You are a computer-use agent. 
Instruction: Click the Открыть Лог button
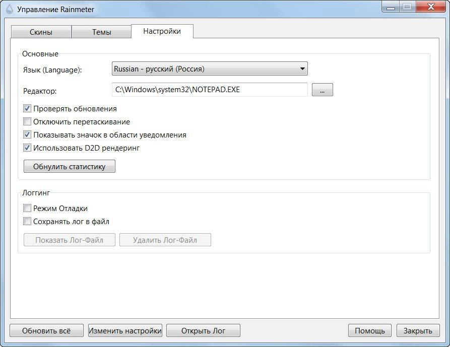(203, 331)
